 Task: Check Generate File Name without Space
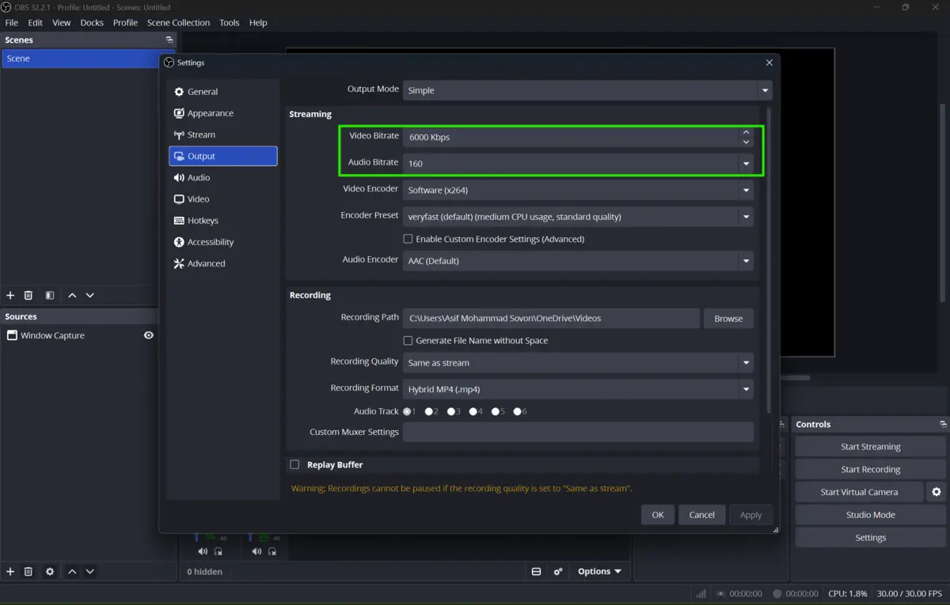[408, 341]
